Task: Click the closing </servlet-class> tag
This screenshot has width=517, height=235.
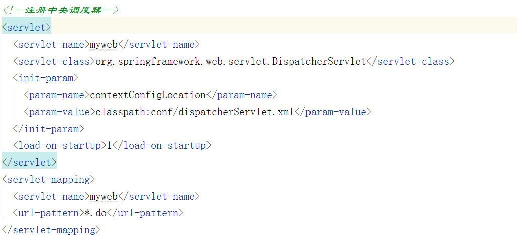Action: point(410,62)
